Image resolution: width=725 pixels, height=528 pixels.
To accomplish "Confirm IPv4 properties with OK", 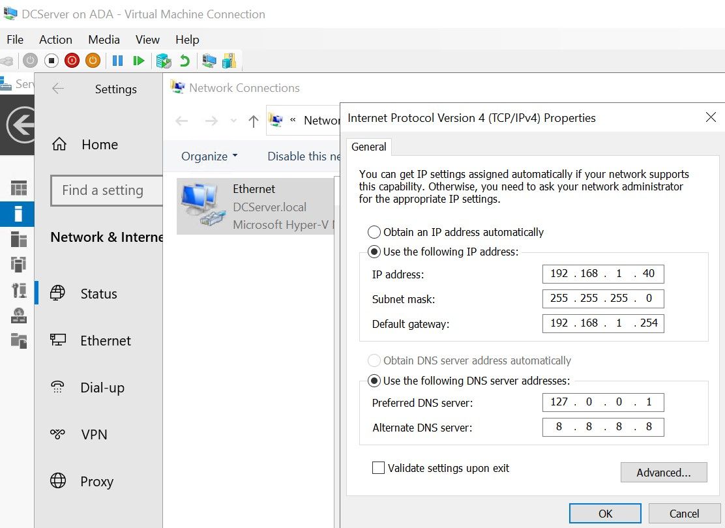I will pyautogui.click(x=604, y=513).
